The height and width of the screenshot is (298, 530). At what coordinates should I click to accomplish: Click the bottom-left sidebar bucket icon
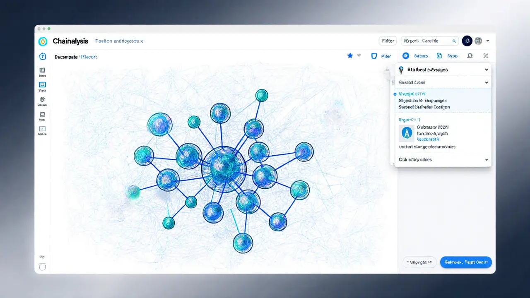42,267
